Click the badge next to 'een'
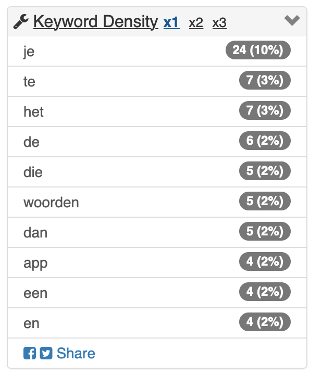This screenshot has height=375, width=322. coord(265,292)
